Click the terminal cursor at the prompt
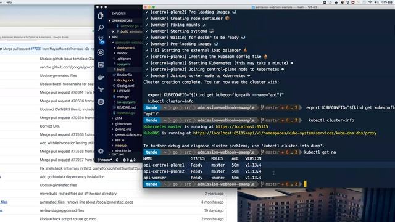The width and height of the screenshot is (395, 222). tap(305, 184)
